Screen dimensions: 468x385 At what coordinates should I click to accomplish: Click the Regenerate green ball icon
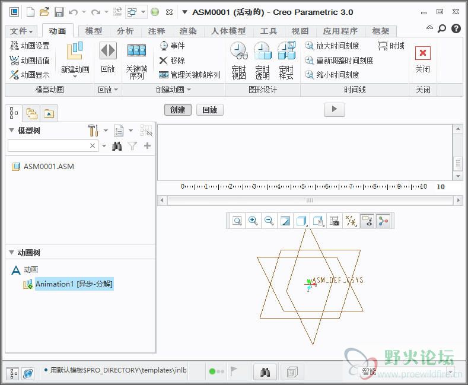pyautogui.click(x=155, y=12)
